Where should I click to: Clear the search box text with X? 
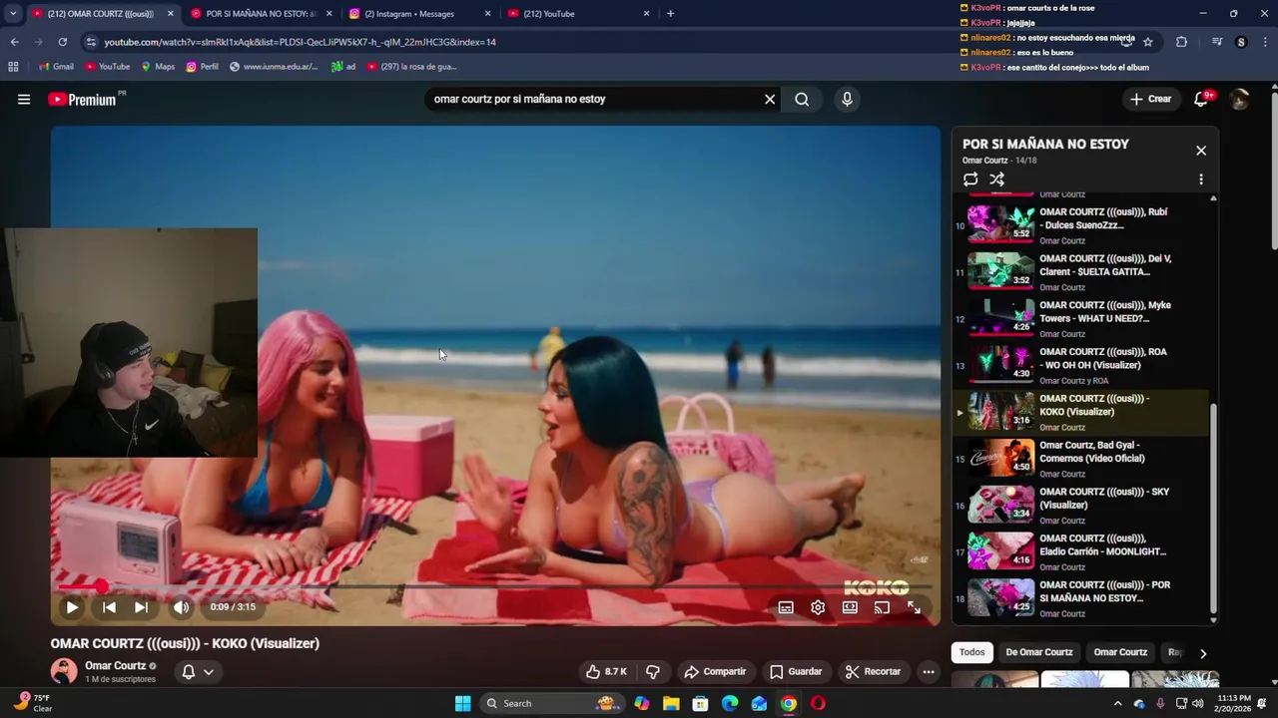click(x=770, y=99)
